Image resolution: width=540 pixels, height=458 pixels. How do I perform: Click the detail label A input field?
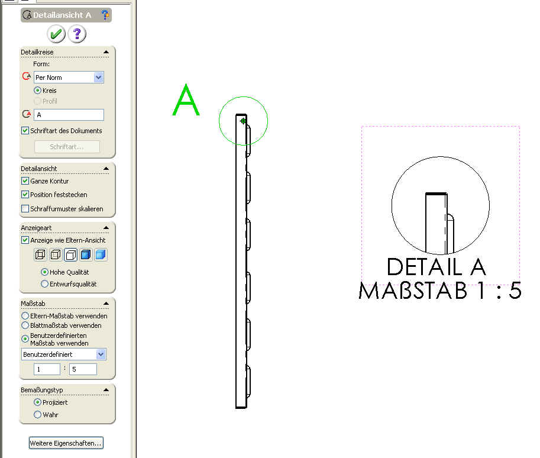tap(69, 115)
